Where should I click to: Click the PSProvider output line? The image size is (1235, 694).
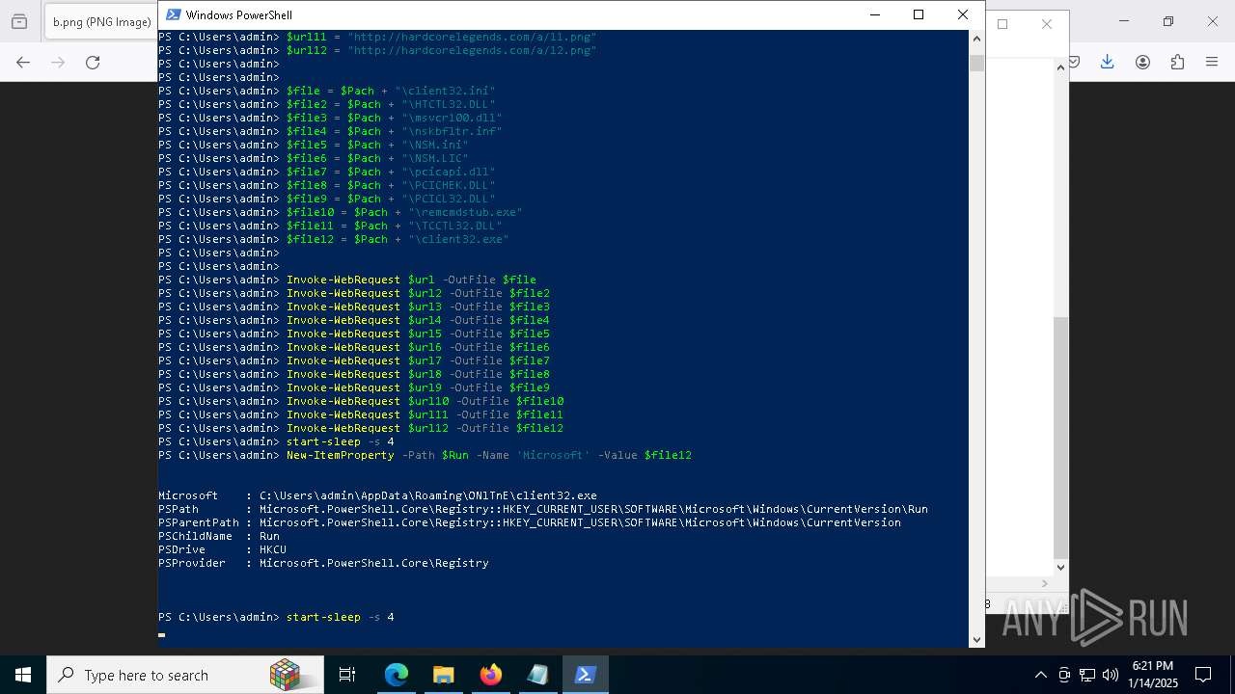(x=323, y=563)
